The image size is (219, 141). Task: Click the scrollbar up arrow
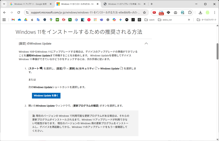[x=217, y=25]
